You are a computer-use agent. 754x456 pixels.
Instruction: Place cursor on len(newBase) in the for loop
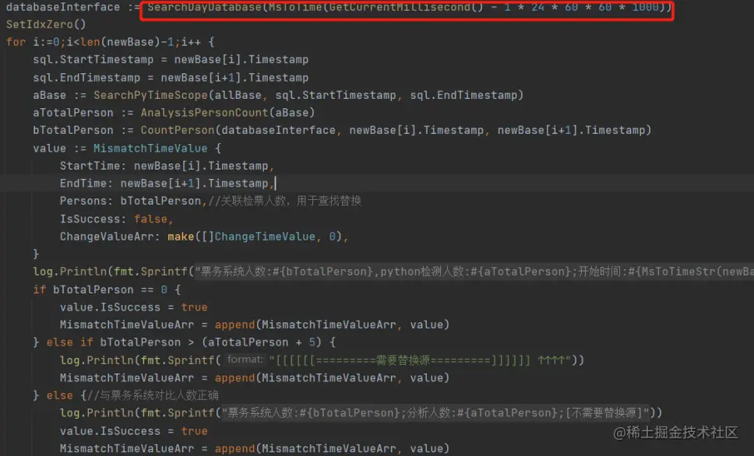(120, 42)
